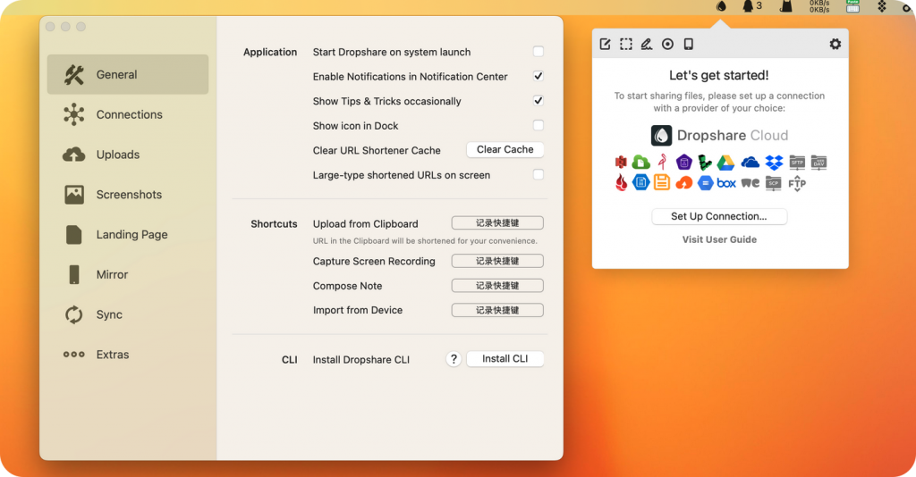Enable Large-type shortened URLs on screen
916x477 pixels.
[x=538, y=174]
